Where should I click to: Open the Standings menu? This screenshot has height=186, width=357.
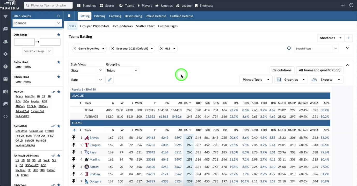87,5
